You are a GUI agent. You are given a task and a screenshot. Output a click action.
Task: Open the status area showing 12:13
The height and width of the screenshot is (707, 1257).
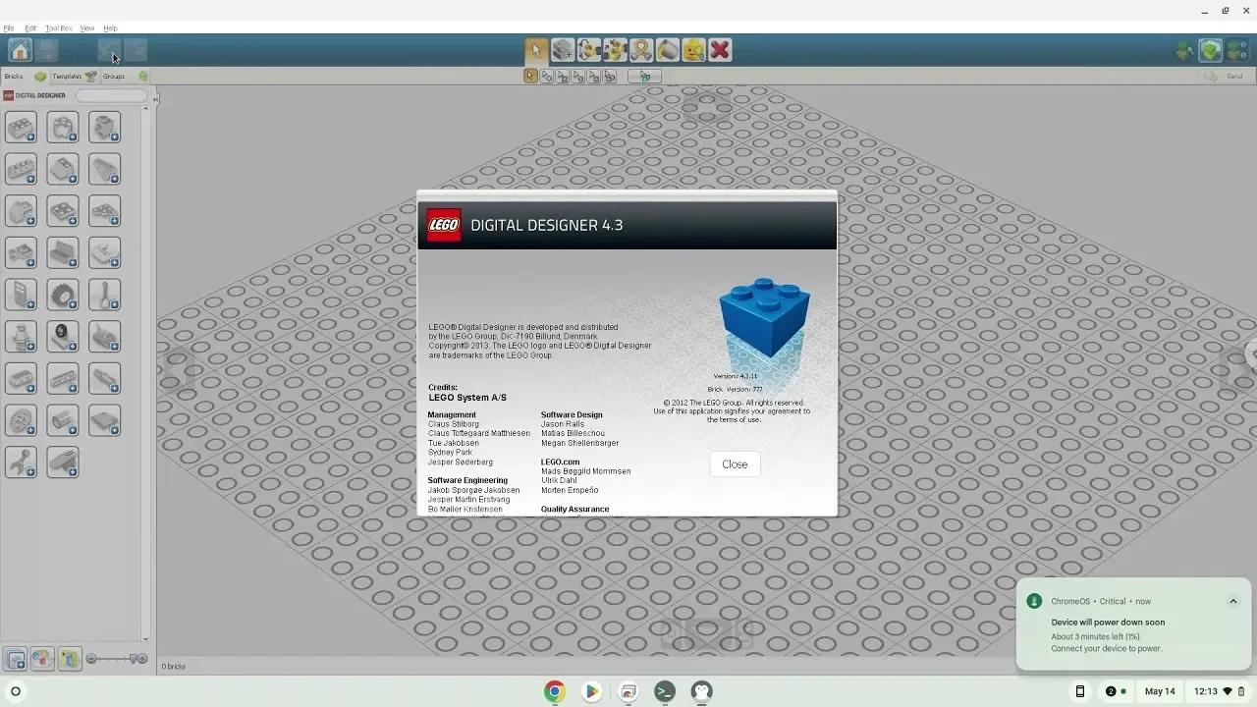coord(1219,691)
